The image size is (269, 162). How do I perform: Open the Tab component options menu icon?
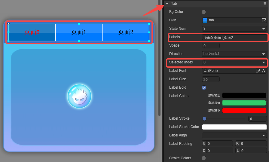click(x=264, y=4)
